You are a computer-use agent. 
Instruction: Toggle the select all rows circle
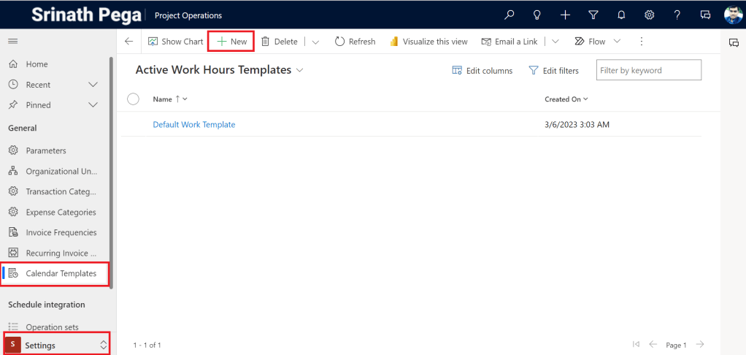point(133,99)
